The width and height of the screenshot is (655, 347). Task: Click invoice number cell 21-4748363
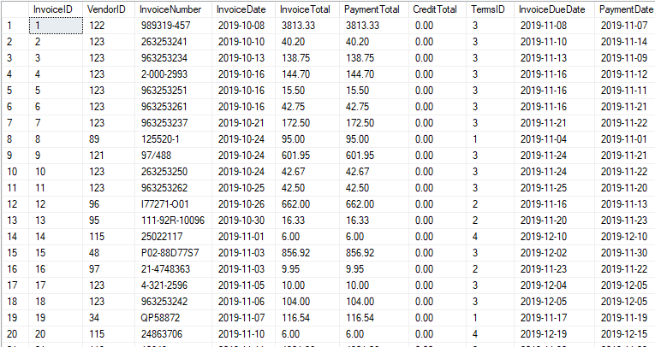tap(173, 269)
